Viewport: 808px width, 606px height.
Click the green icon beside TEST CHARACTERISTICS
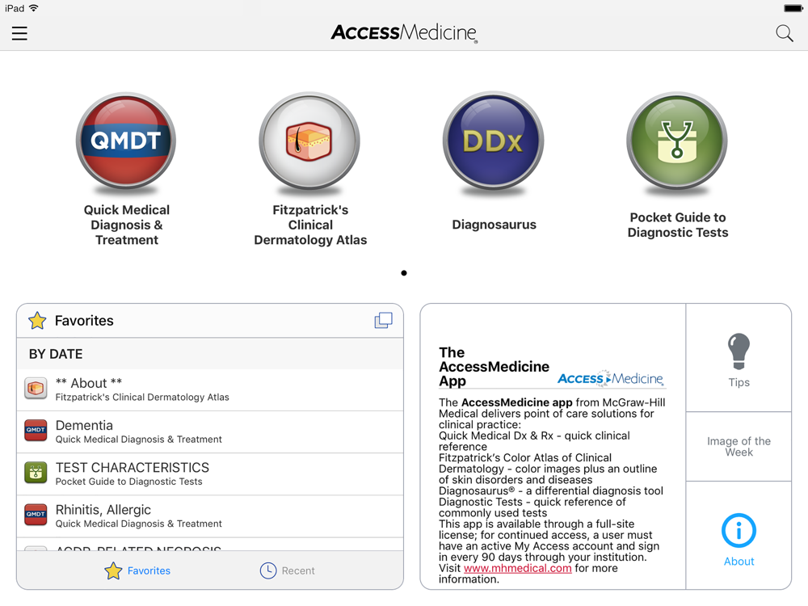(36, 473)
